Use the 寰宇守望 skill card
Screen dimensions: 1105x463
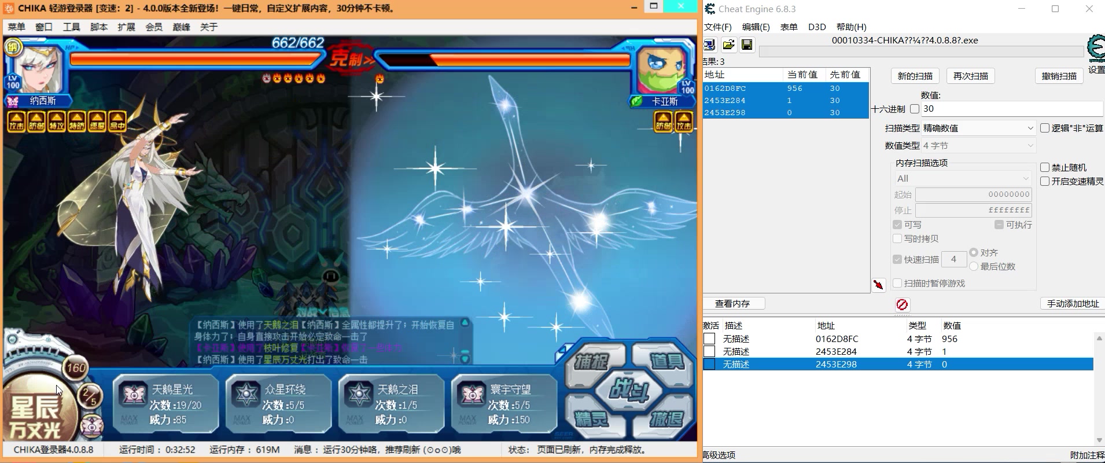tap(504, 403)
